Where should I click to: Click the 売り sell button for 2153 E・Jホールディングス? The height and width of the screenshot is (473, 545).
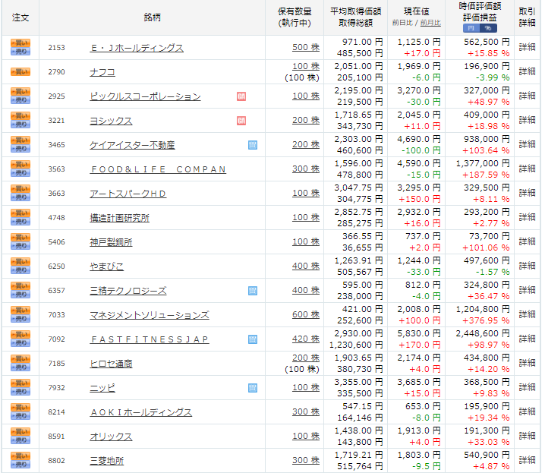(x=20, y=52)
